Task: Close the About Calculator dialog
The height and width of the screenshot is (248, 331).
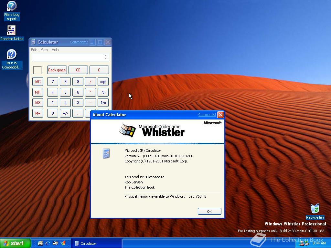Action: [x=220, y=115]
